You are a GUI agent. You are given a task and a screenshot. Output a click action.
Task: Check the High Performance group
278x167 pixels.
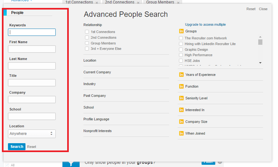181,55
